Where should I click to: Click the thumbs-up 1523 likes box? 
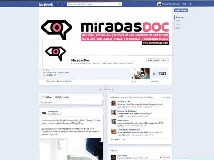tap(159, 73)
